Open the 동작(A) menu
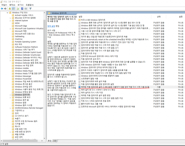The image size is (185, 146). coord(12,5)
